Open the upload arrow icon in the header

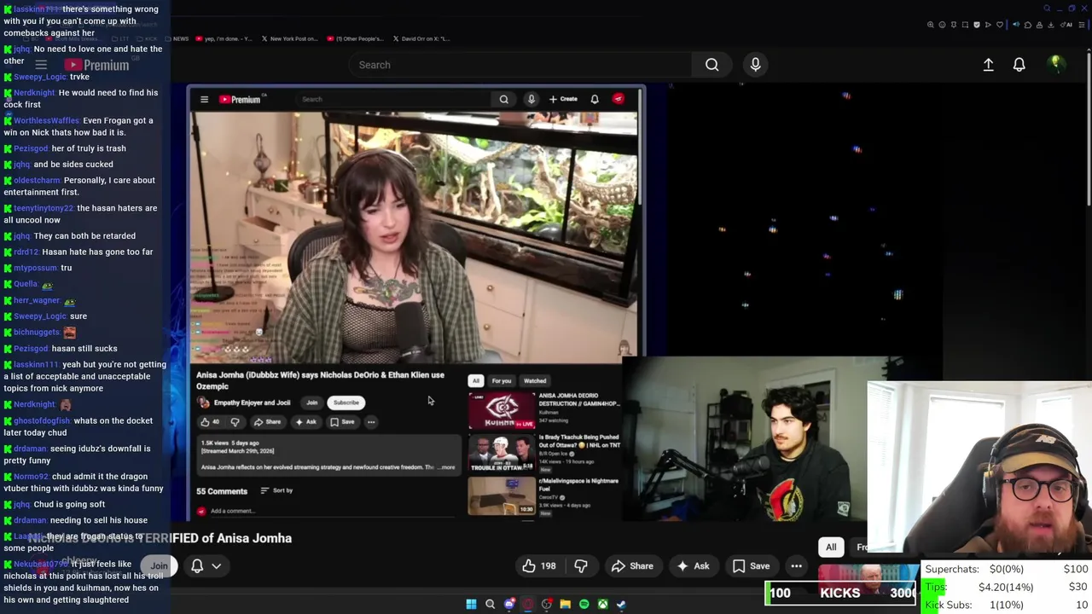[988, 65]
